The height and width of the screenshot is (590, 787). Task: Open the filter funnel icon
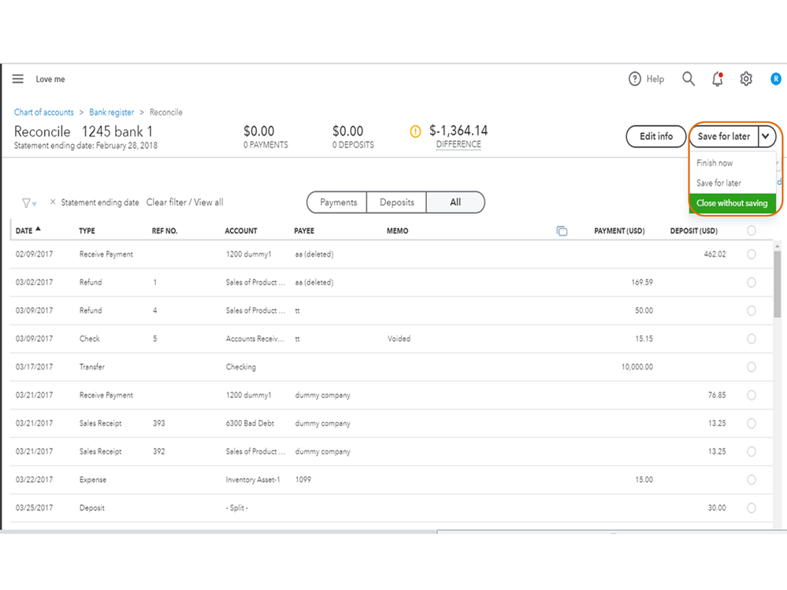[28, 202]
